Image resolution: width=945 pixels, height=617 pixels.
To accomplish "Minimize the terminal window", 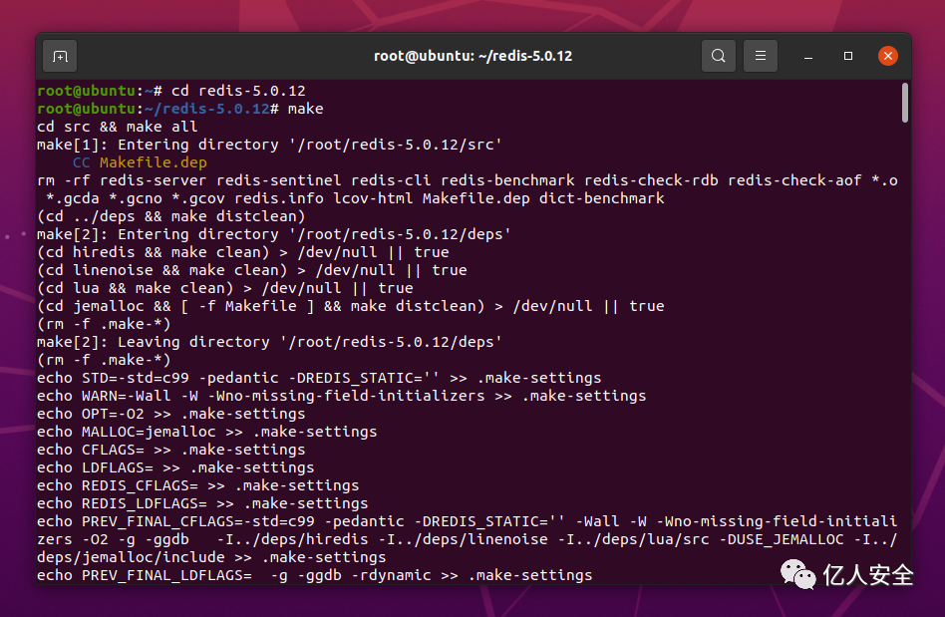I will click(808, 56).
